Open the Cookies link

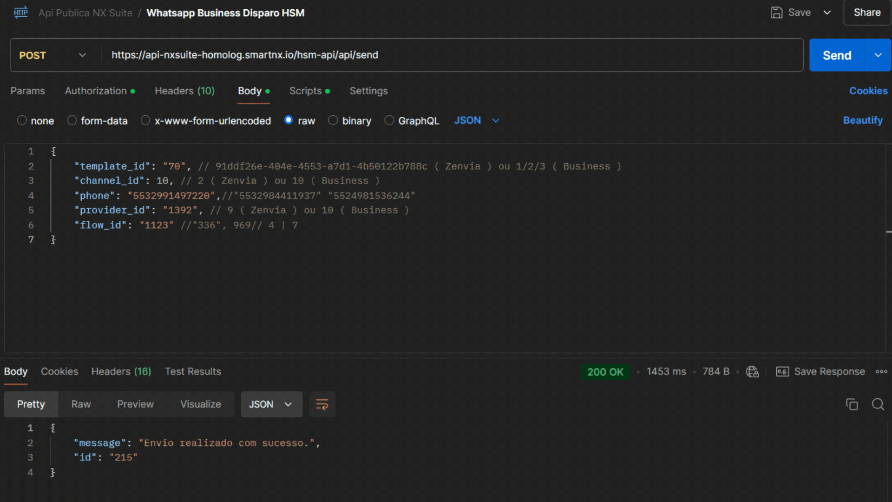[868, 91]
